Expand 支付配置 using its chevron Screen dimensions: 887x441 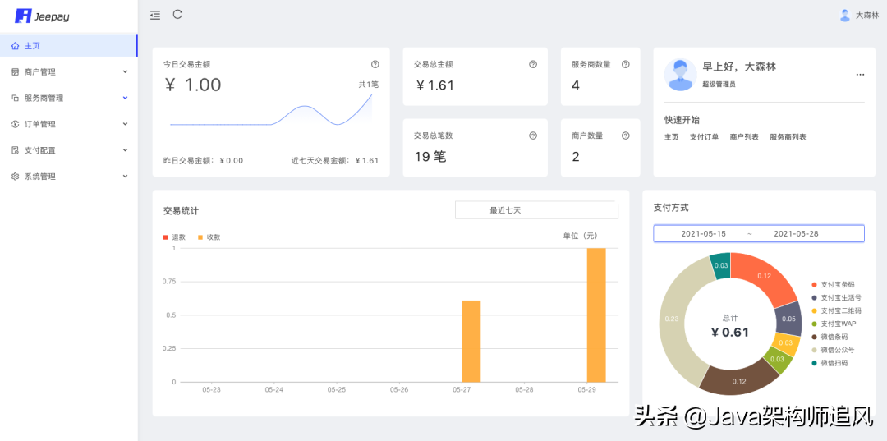pyautogui.click(x=125, y=150)
